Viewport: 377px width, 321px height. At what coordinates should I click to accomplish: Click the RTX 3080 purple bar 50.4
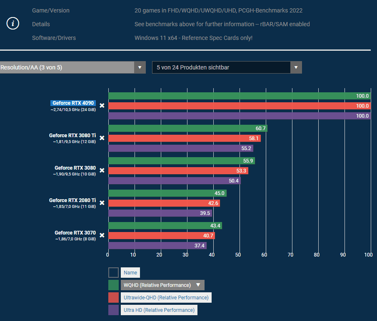175,180
